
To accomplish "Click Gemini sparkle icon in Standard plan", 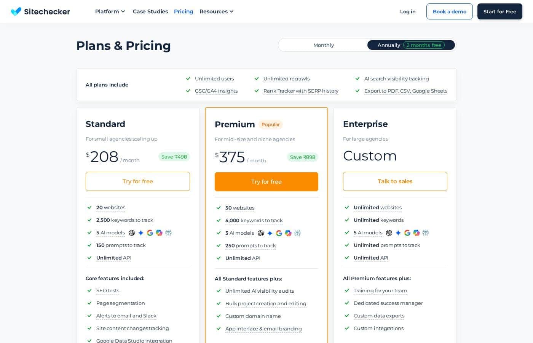I will point(141,233).
